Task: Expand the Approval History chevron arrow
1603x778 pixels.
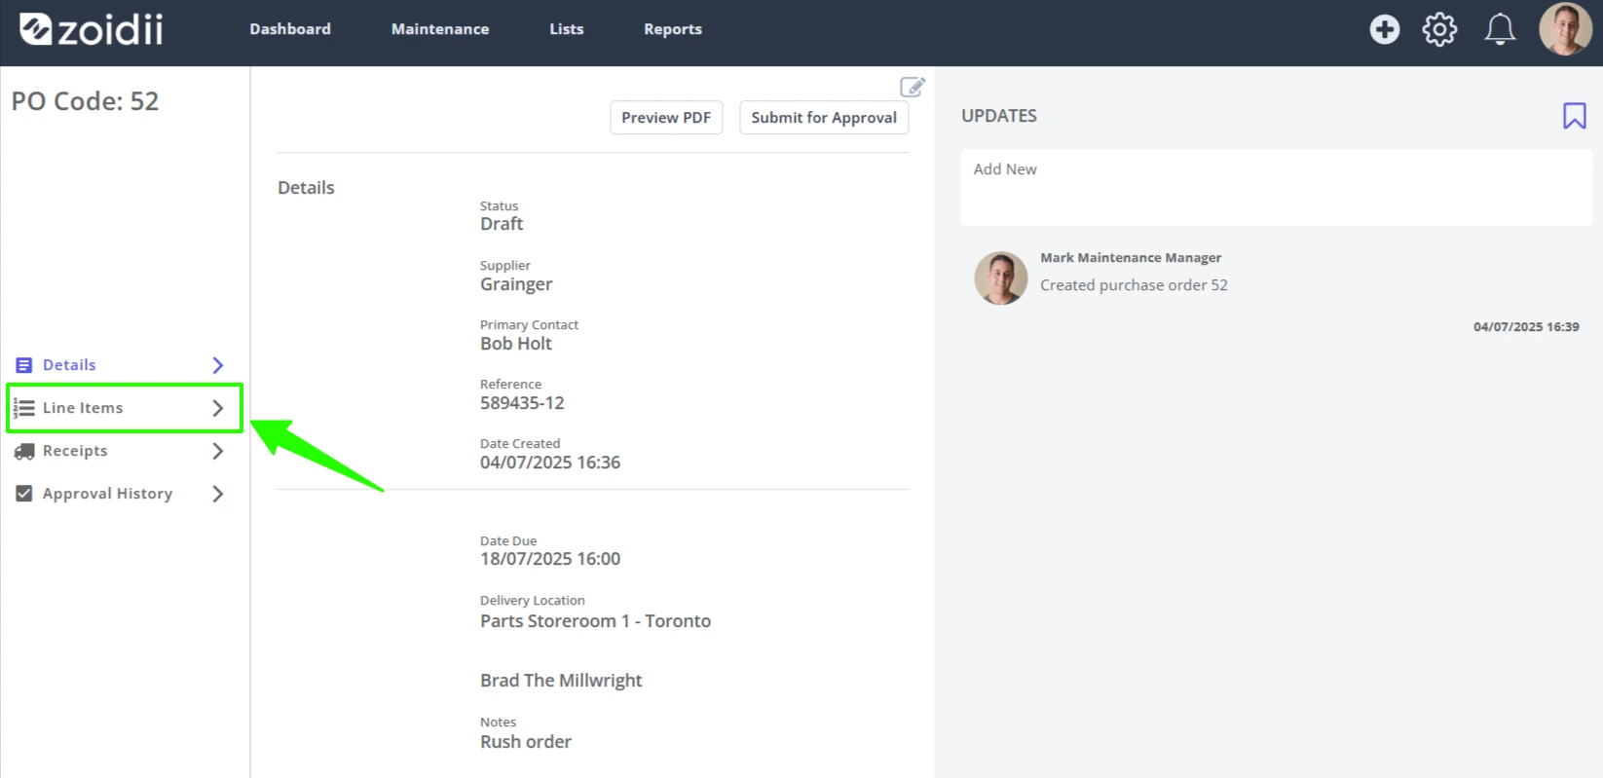Action: [x=218, y=494]
